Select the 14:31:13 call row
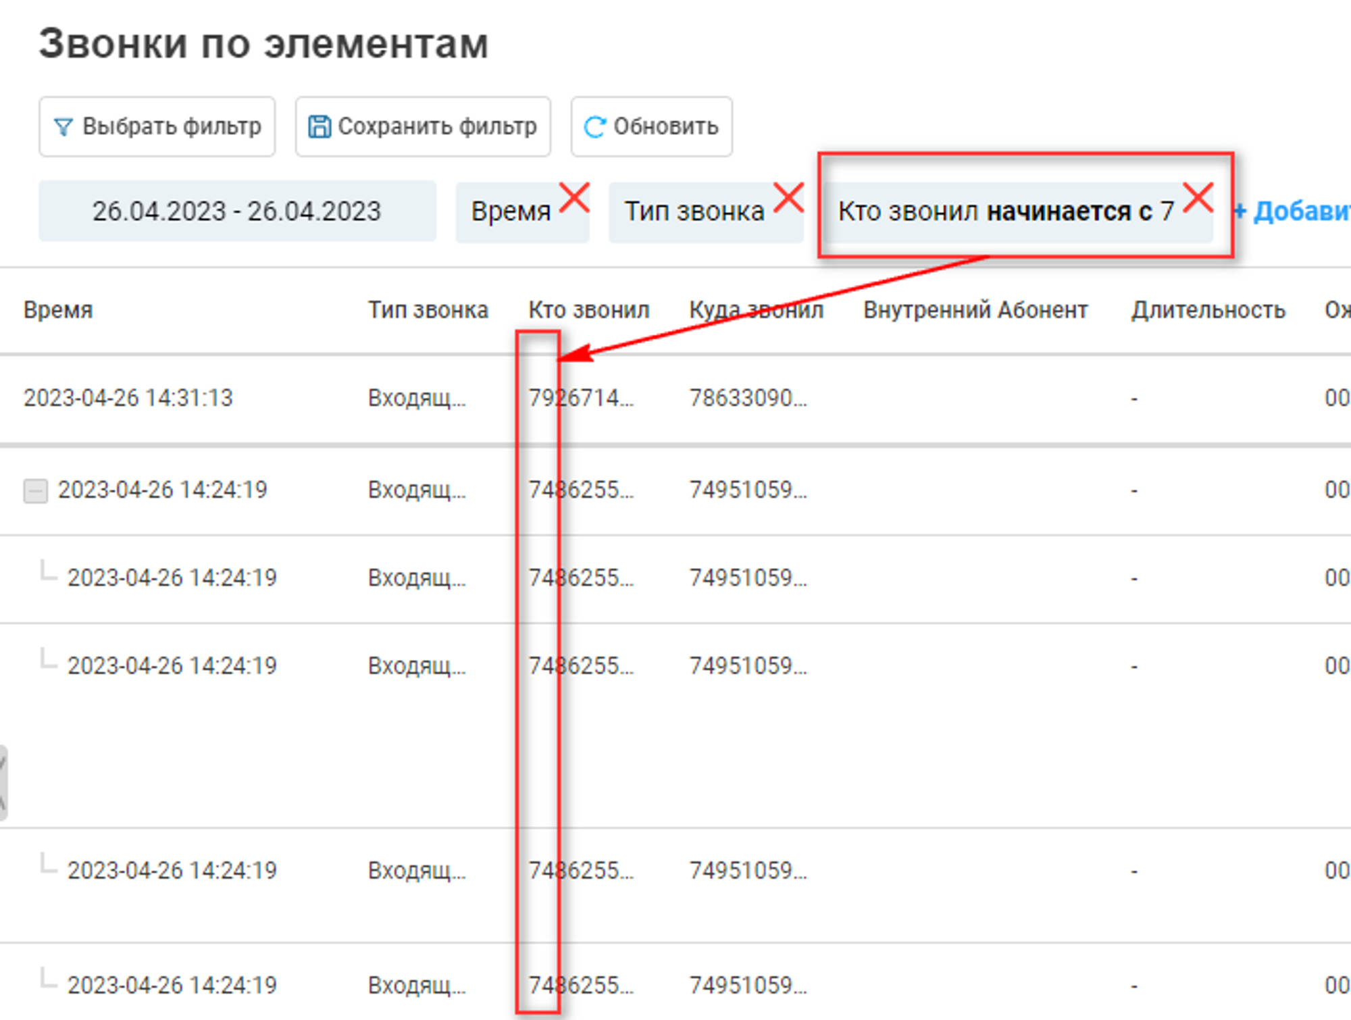Screen dimensions: 1351x1020 [128, 399]
